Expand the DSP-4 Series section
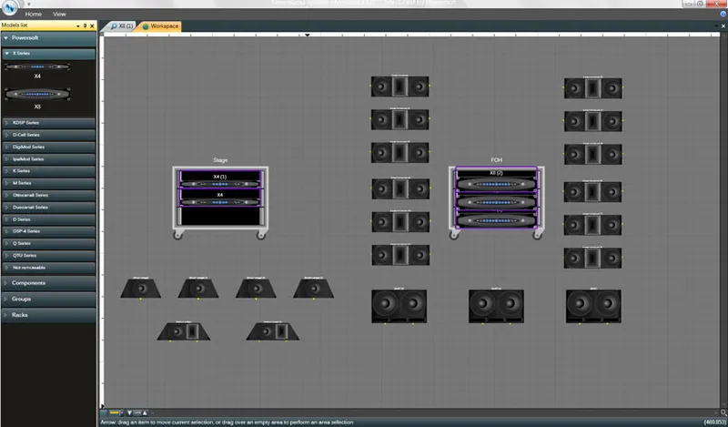Image resolution: width=728 pixels, height=427 pixels. [x=48, y=231]
